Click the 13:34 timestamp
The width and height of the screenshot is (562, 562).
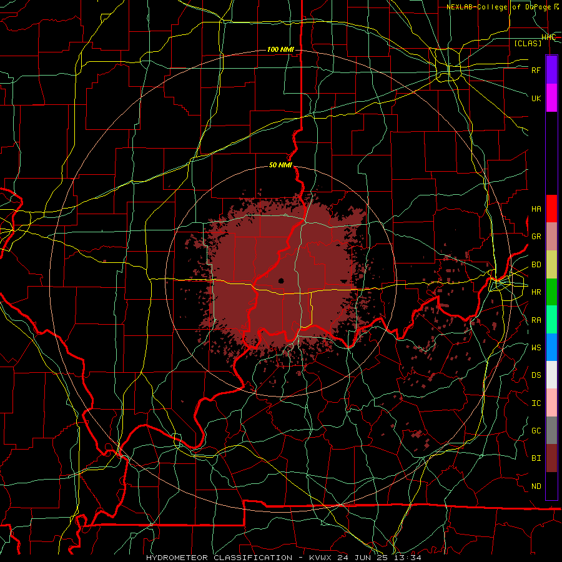(x=409, y=558)
